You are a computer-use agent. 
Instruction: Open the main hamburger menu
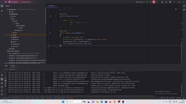click(6, 2)
